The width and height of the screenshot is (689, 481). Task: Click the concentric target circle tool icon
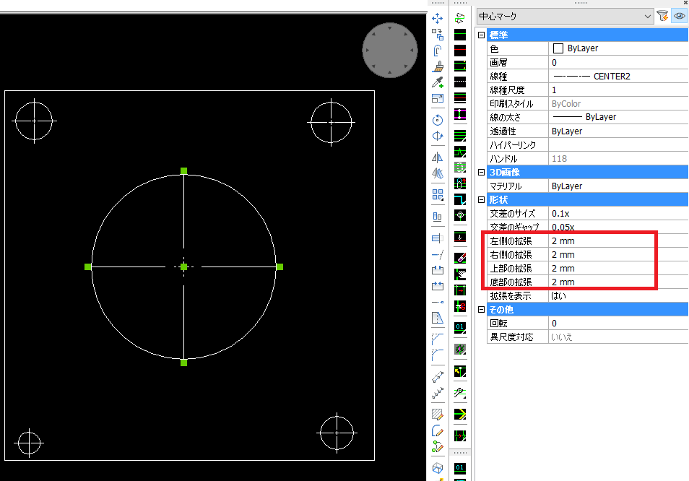(460, 216)
